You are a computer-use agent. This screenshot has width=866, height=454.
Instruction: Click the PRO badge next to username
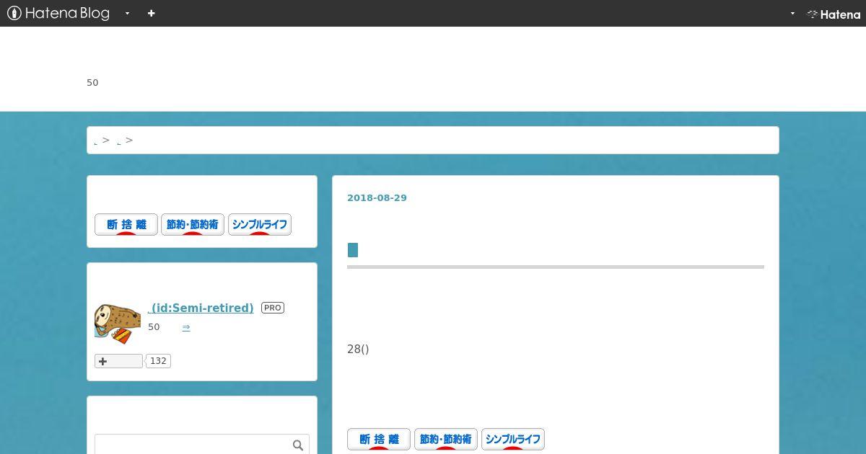click(273, 308)
